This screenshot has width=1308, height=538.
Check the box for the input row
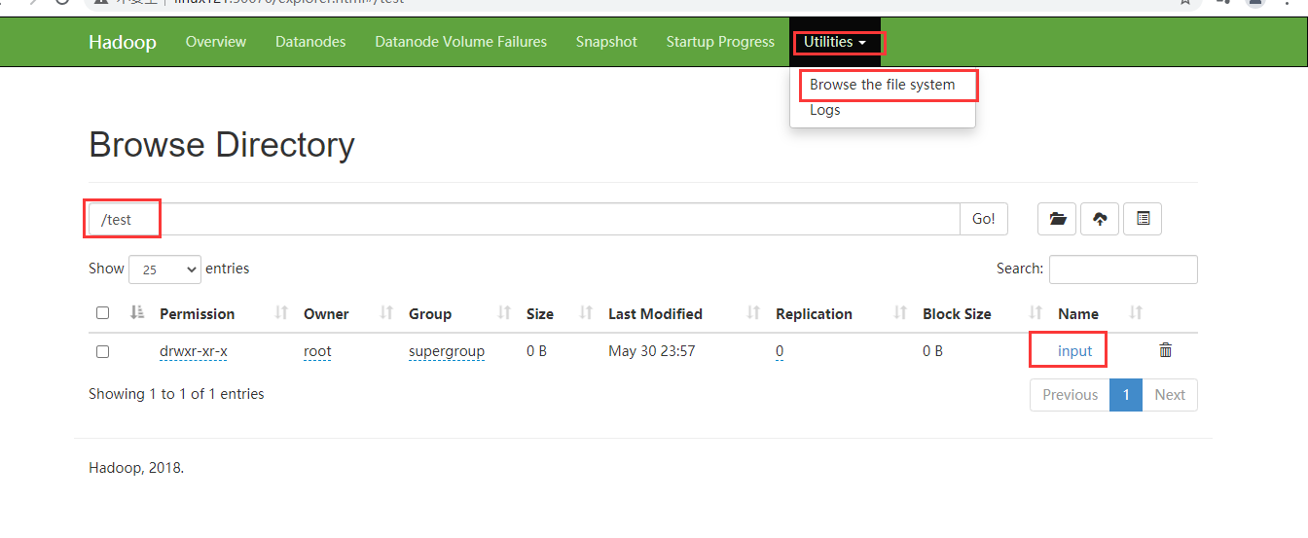(x=102, y=351)
